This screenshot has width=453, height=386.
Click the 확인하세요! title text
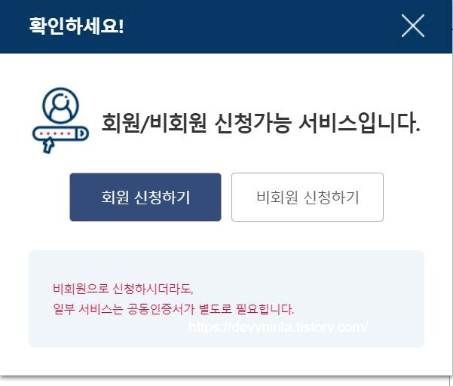click(77, 26)
